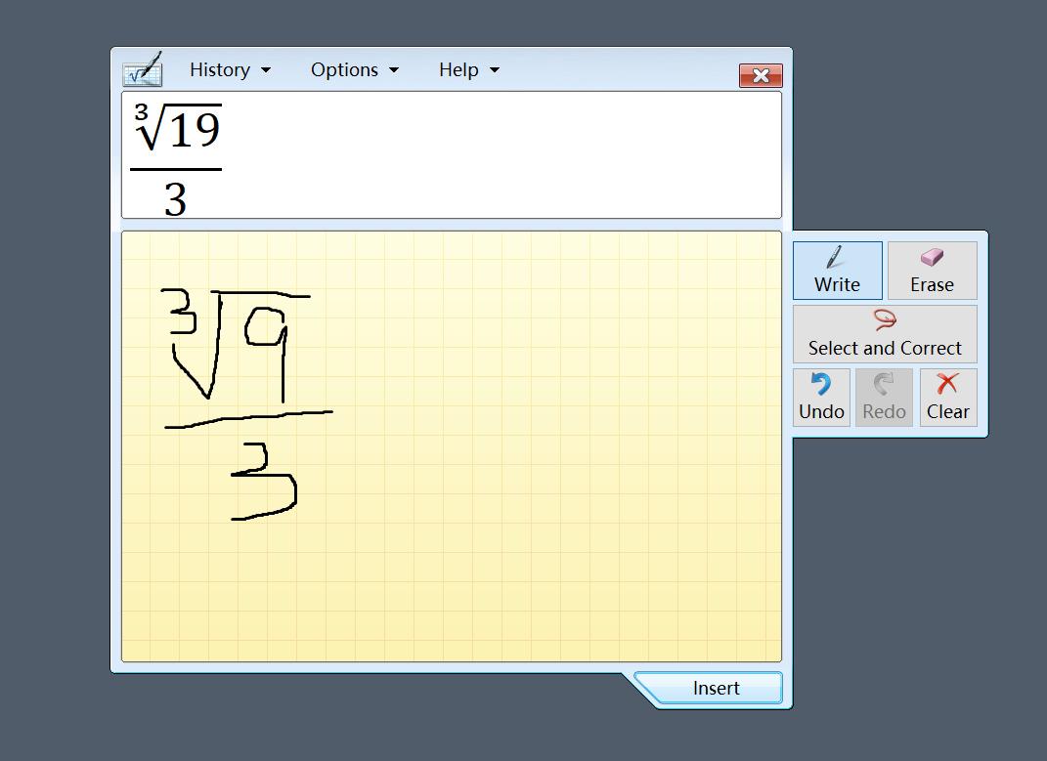Expand the Help dropdown arrow
This screenshot has height=761, width=1047.
pyautogui.click(x=497, y=70)
